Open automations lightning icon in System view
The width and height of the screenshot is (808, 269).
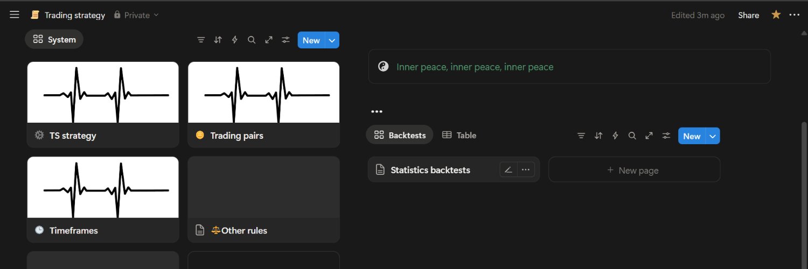[x=234, y=40]
